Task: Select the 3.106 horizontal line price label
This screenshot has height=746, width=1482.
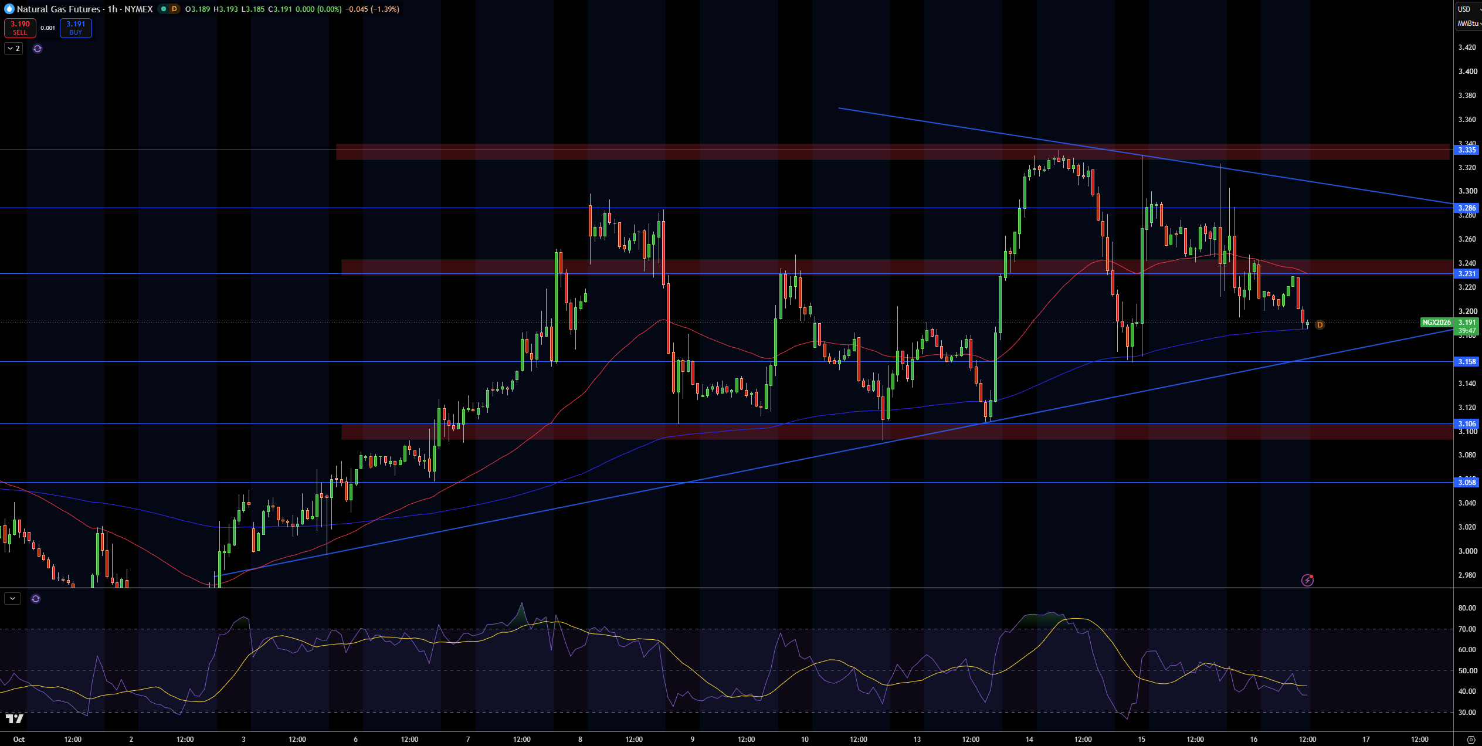Action: [1467, 423]
